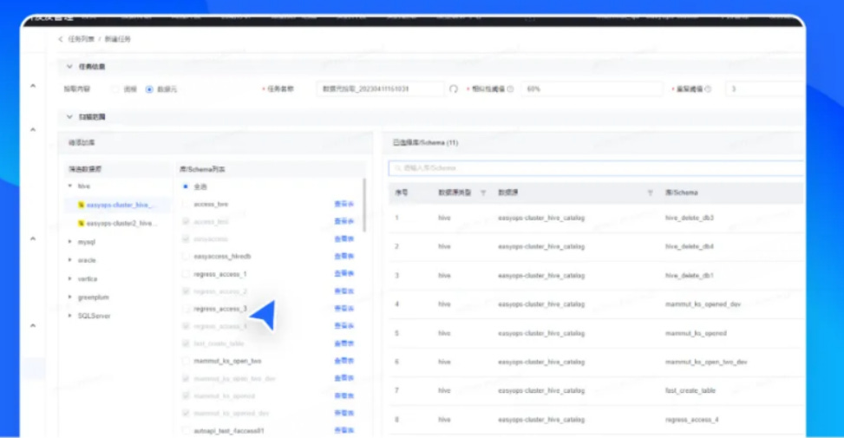Click mammut_ks_open_two_dev in selected table

706,363
